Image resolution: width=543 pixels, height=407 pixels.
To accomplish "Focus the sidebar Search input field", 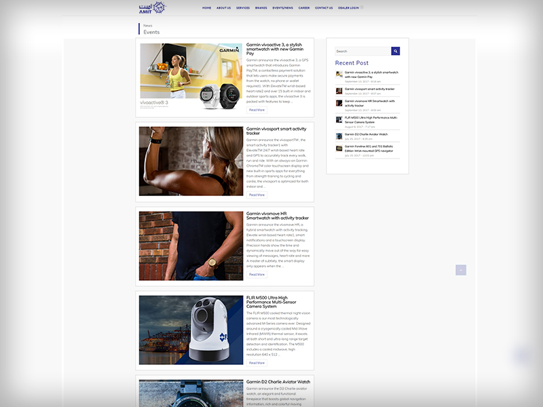I will (362, 51).
